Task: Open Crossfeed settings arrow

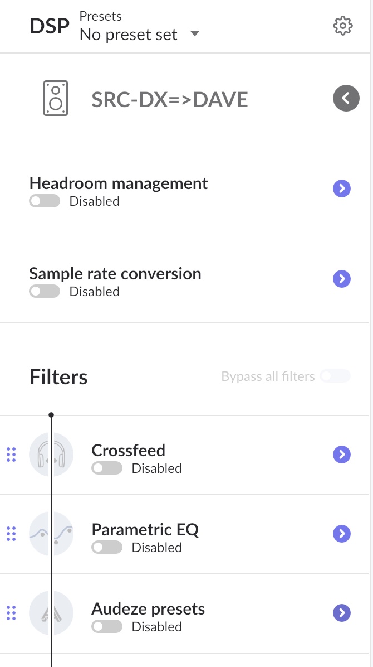Action: point(341,455)
